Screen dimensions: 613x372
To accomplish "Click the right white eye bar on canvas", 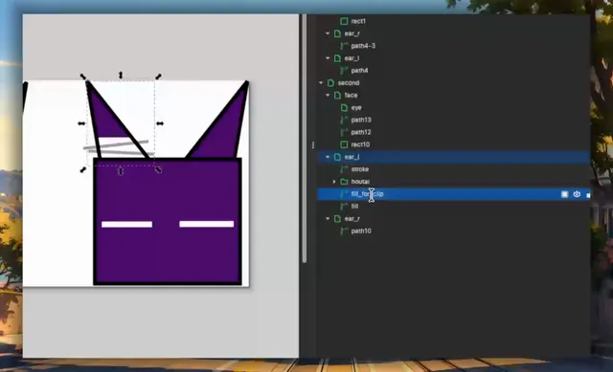I will click(x=207, y=224).
